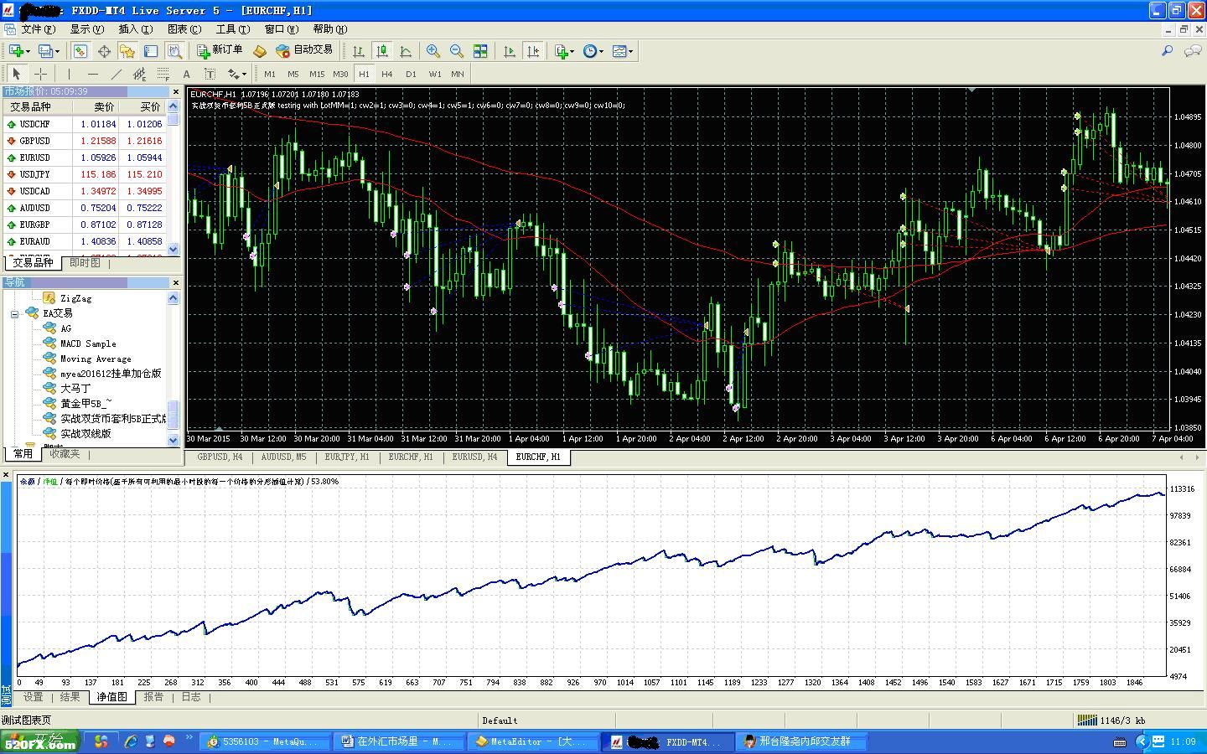1207x754 pixels.
Task: Select the text tool A
Action: click(x=186, y=74)
